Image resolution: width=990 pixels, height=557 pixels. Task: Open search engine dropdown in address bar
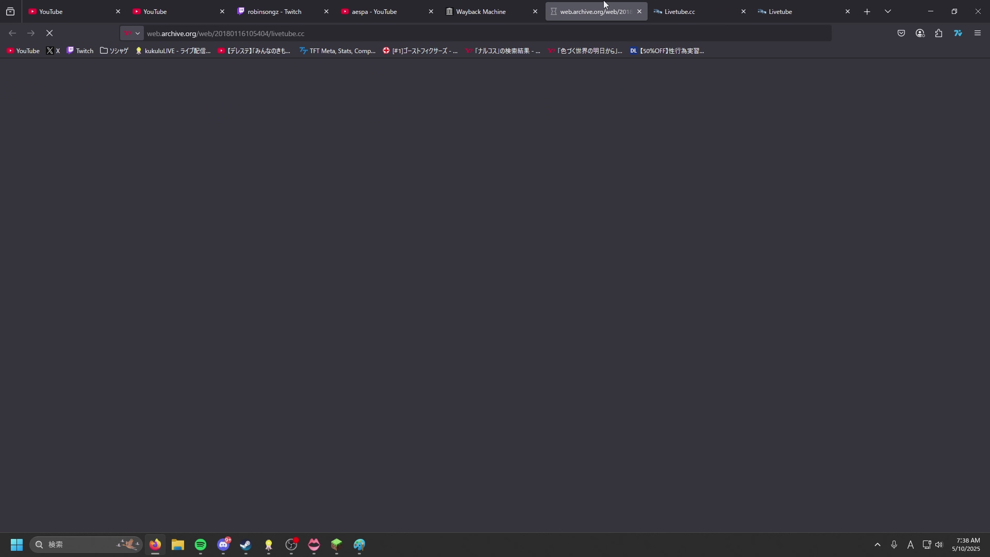tap(132, 34)
